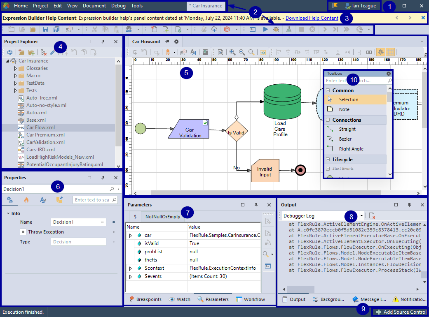Open the Tools menu
The width and height of the screenshot is (429, 317).
click(137, 6)
